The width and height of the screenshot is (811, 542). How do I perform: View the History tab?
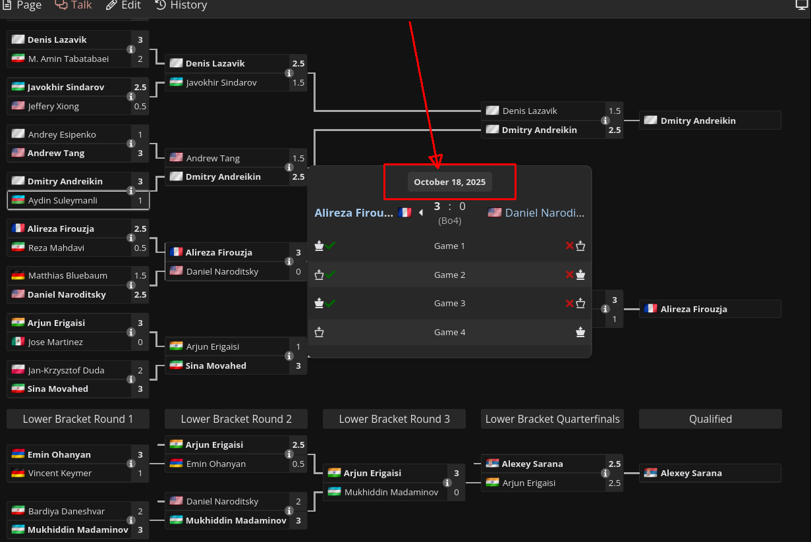point(181,5)
